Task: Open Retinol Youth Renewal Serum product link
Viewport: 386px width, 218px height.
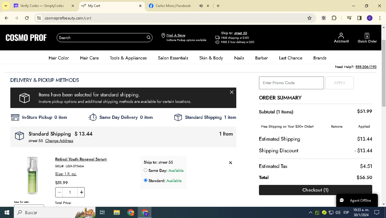Action: [x=81, y=159]
